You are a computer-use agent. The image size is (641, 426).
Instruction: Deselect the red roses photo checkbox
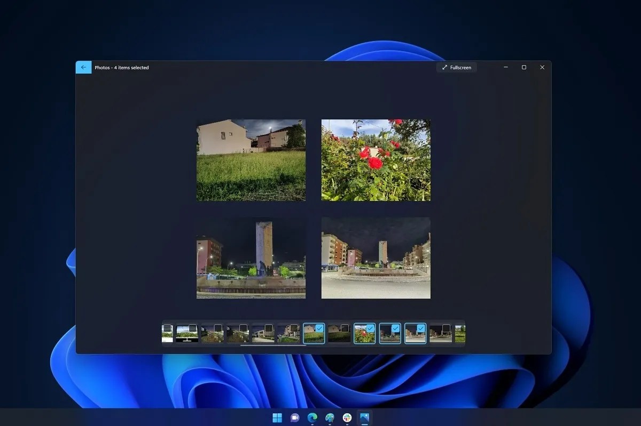coord(370,327)
